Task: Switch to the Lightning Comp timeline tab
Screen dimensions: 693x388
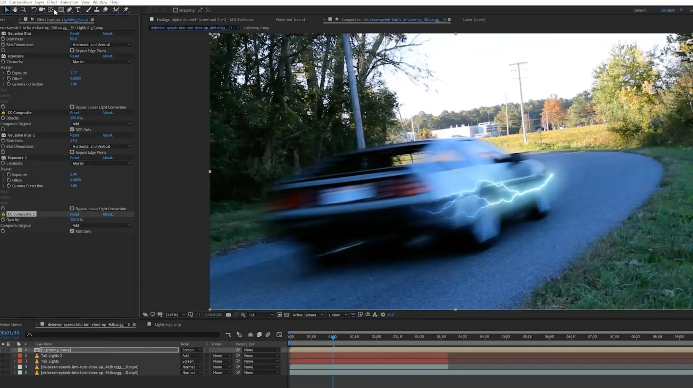Action: tap(168, 325)
